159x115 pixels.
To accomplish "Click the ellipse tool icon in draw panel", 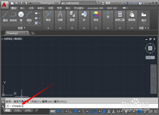I will tap(36, 18).
